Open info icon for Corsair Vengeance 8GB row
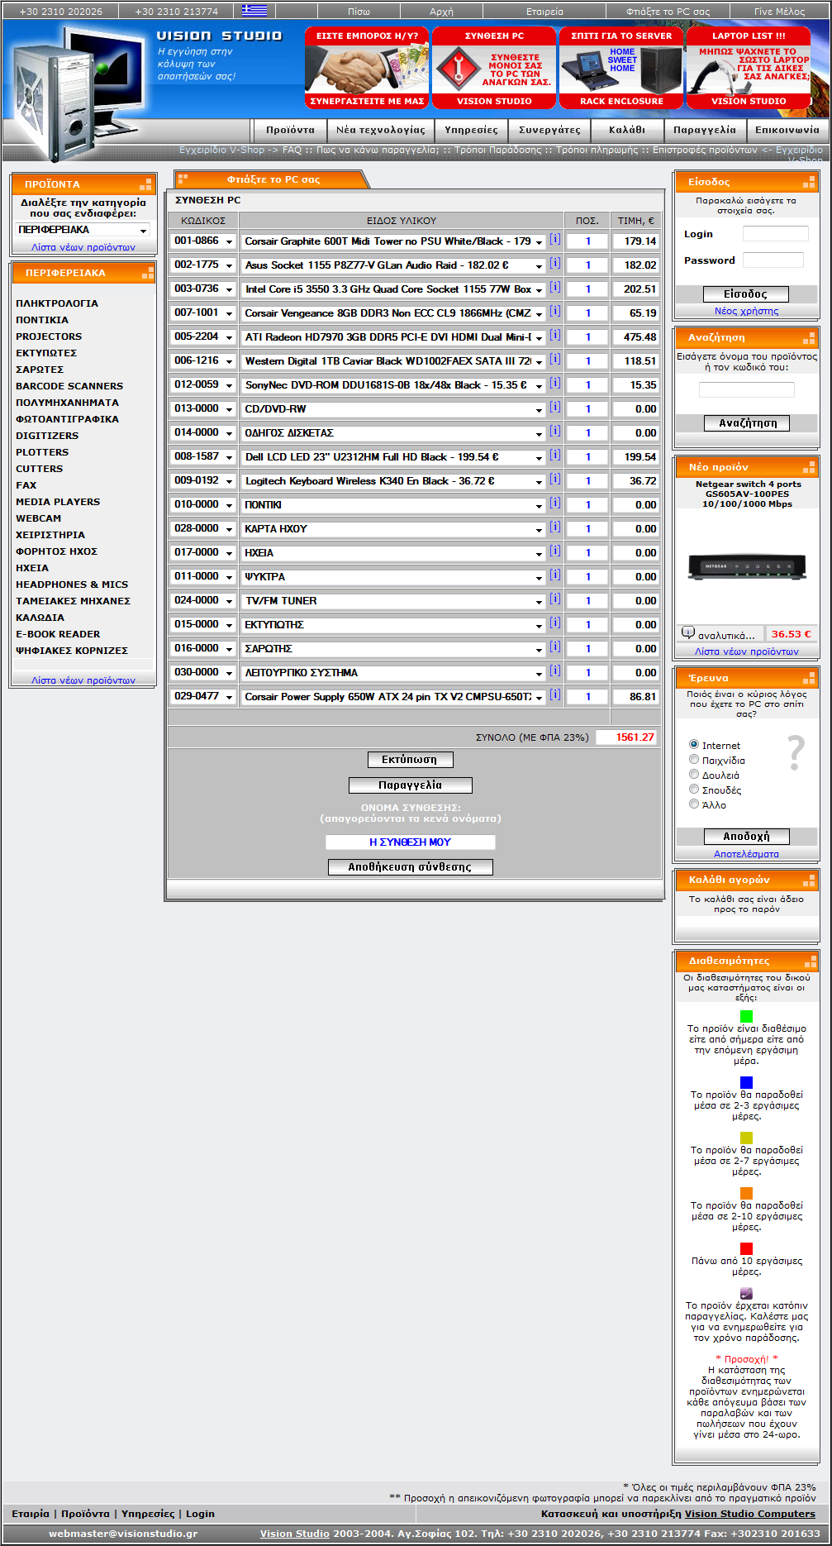832x1546 pixels. (554, 311)
